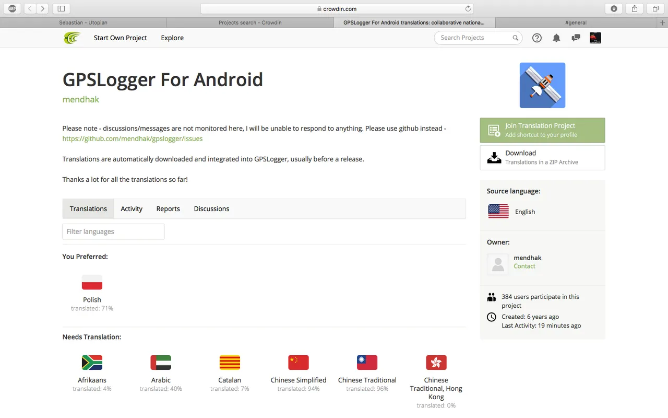
Task: Click the crowdin.com address bar
Action: pyautogui.click(x=337, y=8)
